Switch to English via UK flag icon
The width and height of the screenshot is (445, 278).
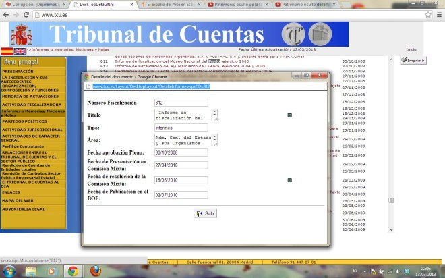click(x=20, y=51)
